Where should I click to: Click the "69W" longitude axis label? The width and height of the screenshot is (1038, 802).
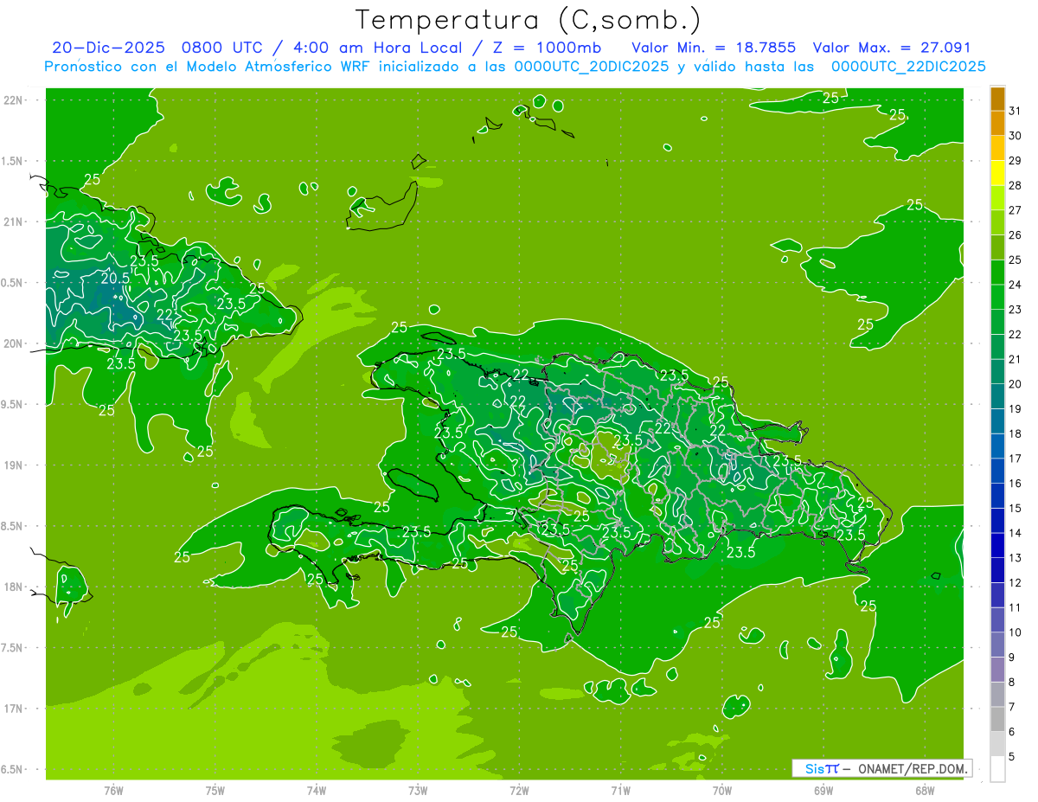[823, 789]
